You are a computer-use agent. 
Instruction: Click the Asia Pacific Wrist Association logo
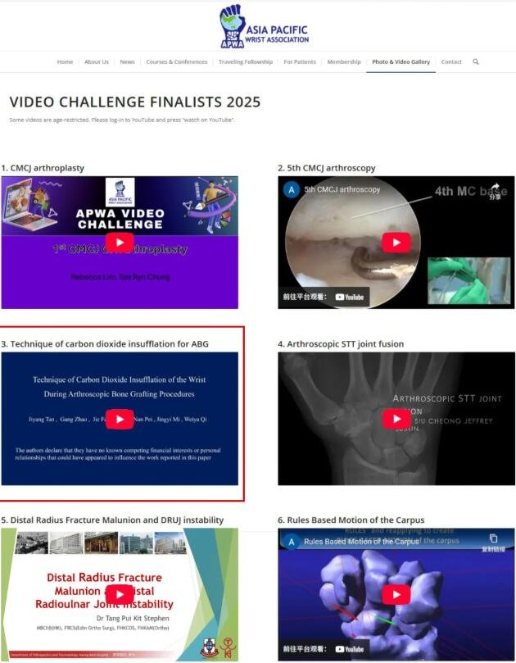coord(264,26)
